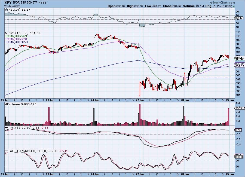Click the Low 597.25 value

pos(153,6)
